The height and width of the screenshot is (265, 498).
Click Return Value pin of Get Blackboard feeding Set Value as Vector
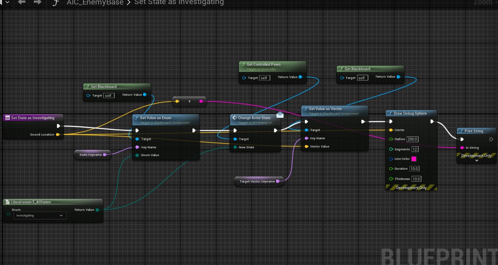point(398,77)
